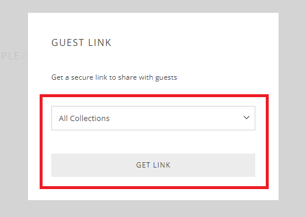306x217 pixels.
Task: Click the partially hidden help question-mark icon
Action: [26, 56]
